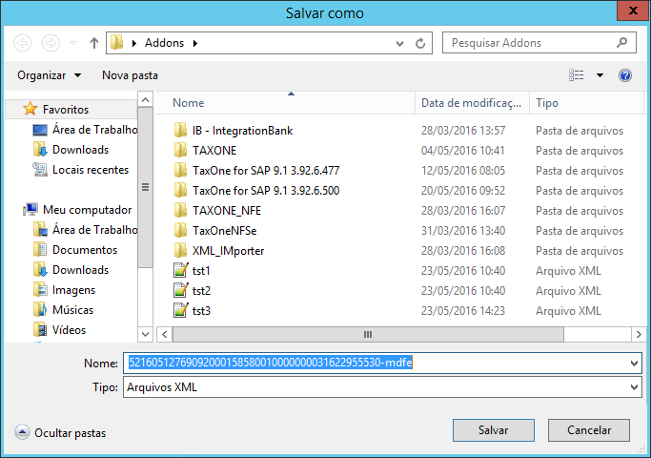Create a Nova pasta
Viewport: 651px width, 458px height.
130,75
